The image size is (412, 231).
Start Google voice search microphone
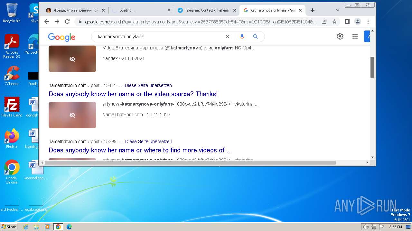pyautogui.click(x=242, y=37)
